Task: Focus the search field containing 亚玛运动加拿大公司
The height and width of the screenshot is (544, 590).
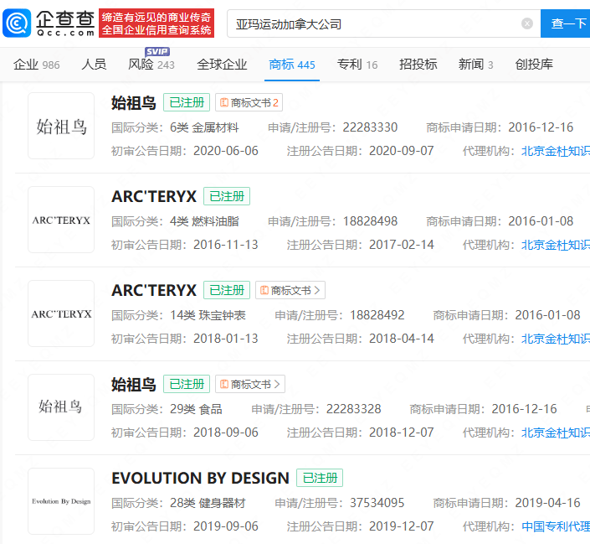Action: click(384, 23)
